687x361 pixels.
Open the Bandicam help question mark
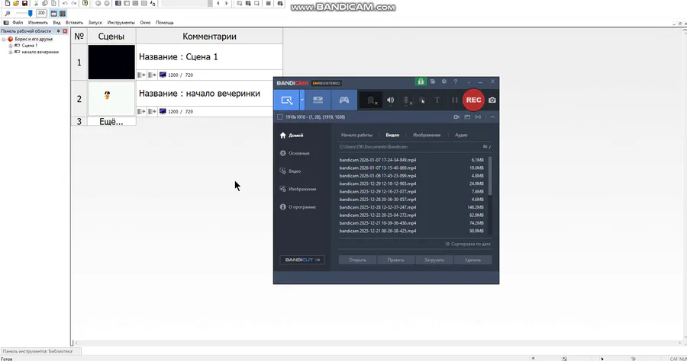coord(456,81)
